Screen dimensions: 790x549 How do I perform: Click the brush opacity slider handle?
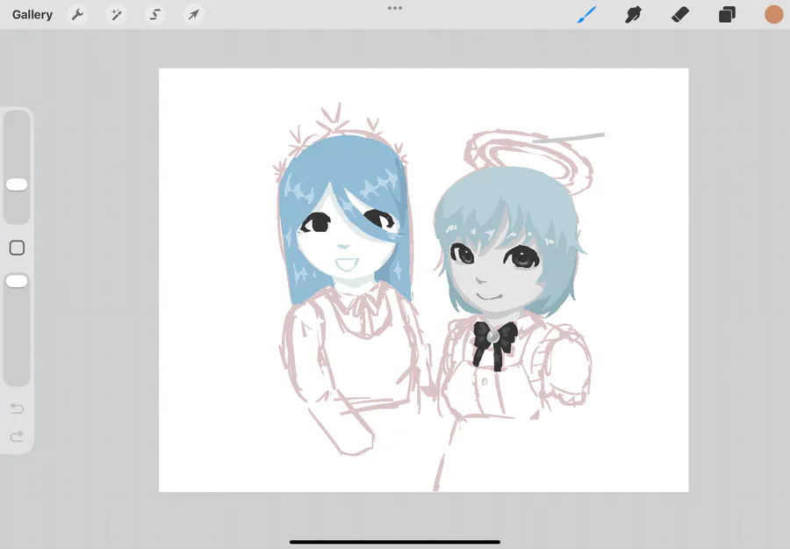coord(17,281)
